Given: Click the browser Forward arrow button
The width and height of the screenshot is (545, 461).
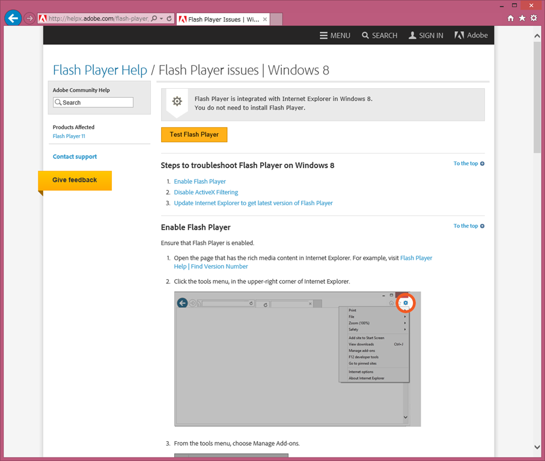Looking at the screenshot, I should coord(29,19).
